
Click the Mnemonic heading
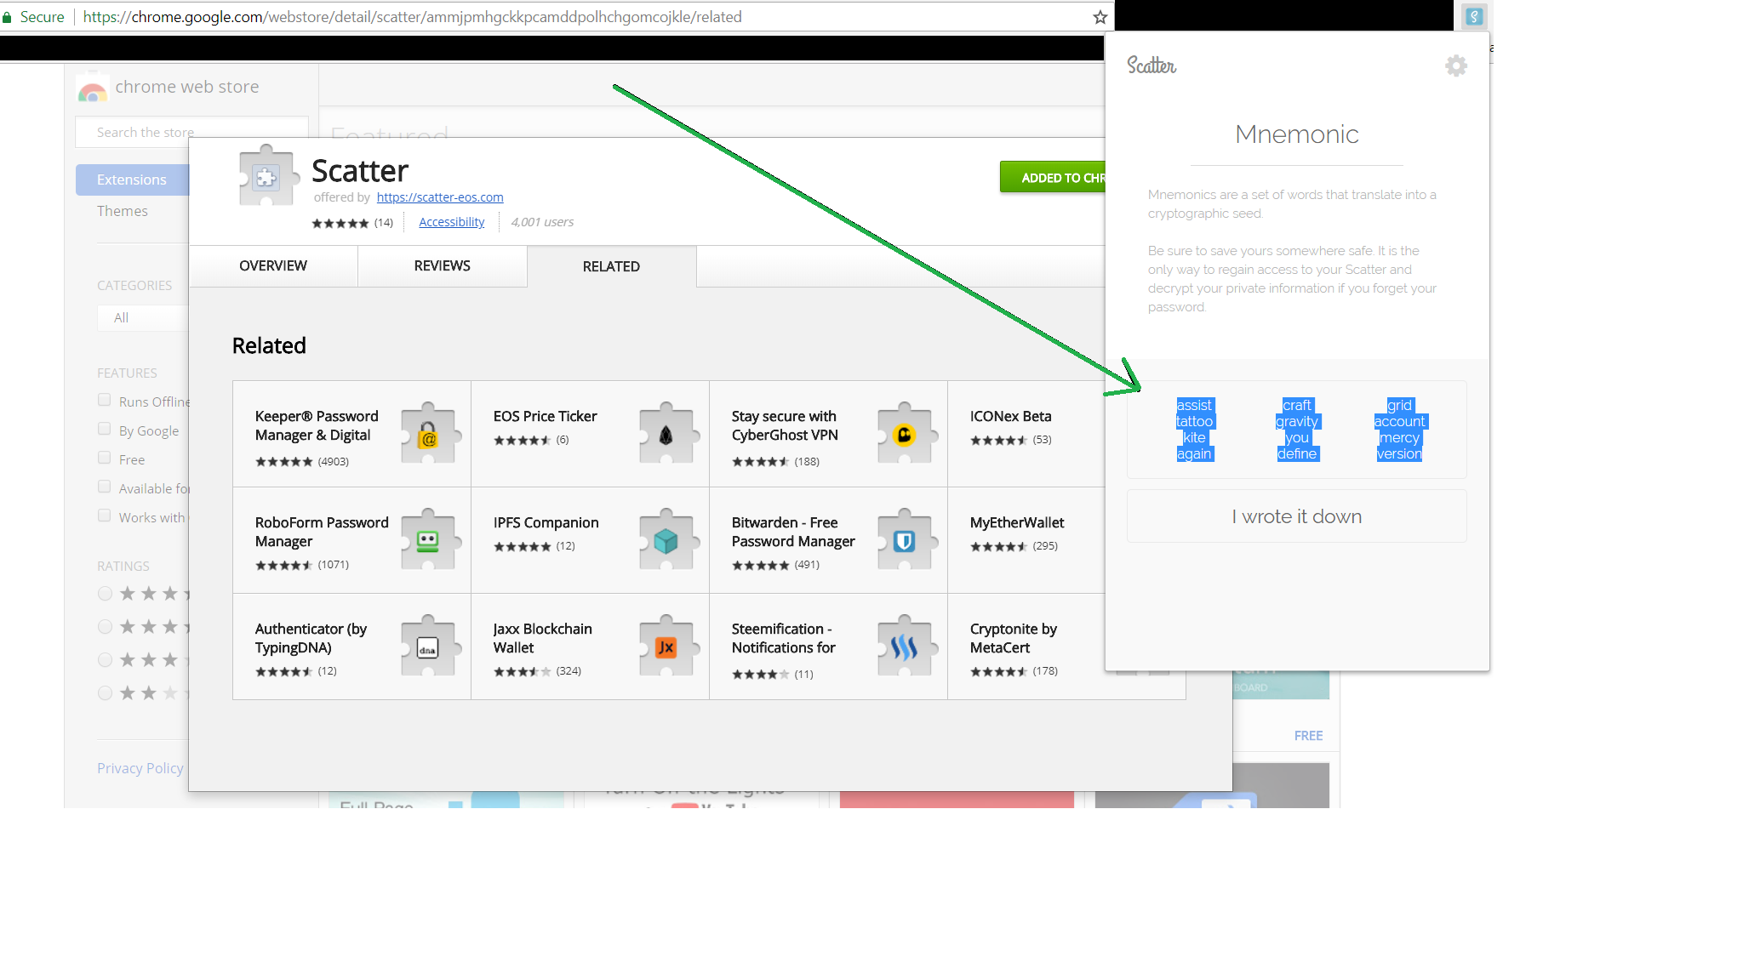[1296, 134]
